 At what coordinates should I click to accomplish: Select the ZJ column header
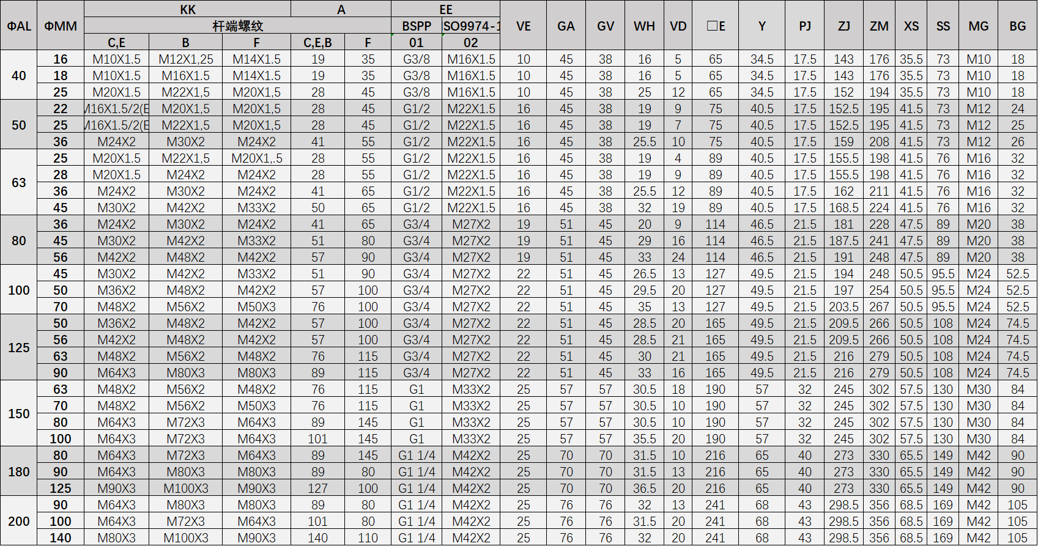tap(843, 26)
